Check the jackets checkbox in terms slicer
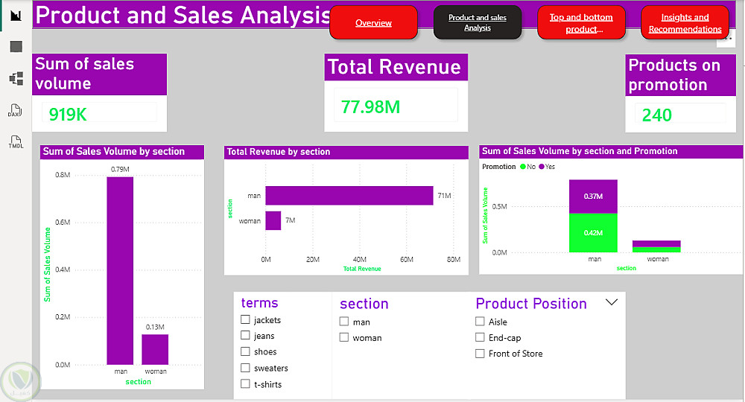Image resolution: width=745 pixels, height=402 pixels. tap(245, 320)
